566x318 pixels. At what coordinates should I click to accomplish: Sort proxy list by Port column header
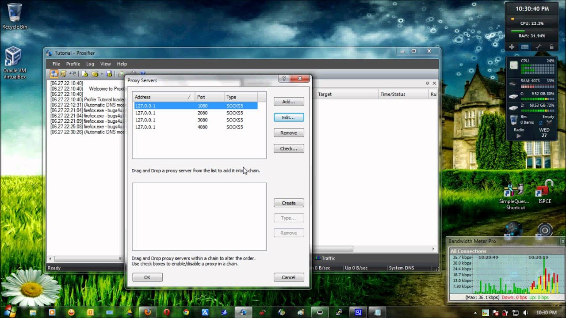[209, 97]
